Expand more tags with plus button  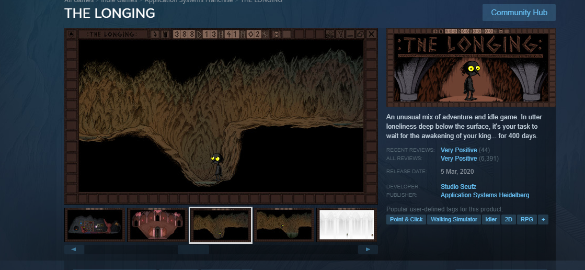click(x=543, y=220)
